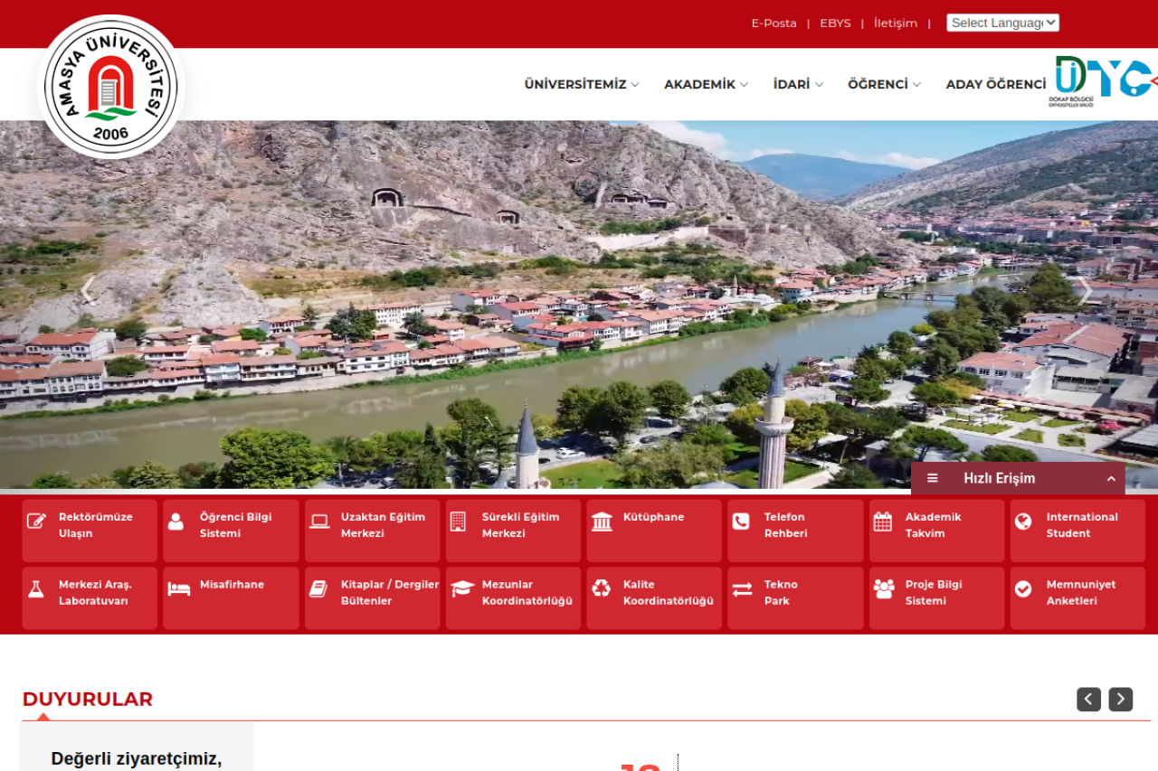Click the Telefon Rehberi phone icon
This screenshot has width=1158, height=771.
[x=741, y=522]
